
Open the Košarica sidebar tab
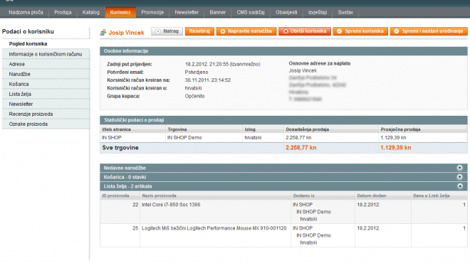click(x=46, y=84)
